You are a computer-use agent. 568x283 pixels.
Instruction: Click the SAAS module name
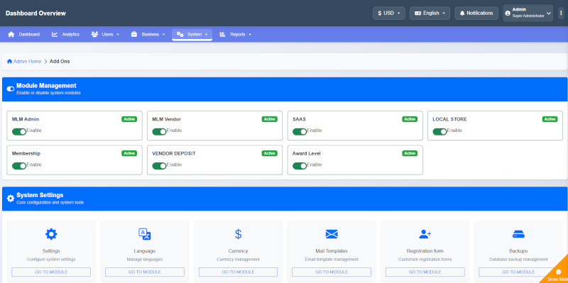pos(299,119)
